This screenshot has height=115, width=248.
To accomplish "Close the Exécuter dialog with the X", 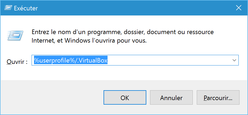I will pos(238,8).
